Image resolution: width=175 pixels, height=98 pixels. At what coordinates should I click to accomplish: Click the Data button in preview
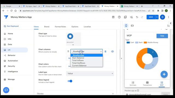(x=162, y=36)
